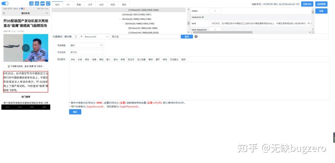Open the 文字 tab
The width and height of the screenshot is (335, 163).
pos(90,4)
